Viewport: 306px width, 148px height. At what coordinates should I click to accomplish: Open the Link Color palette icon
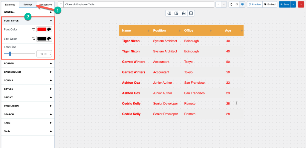[x=49, y=39]
